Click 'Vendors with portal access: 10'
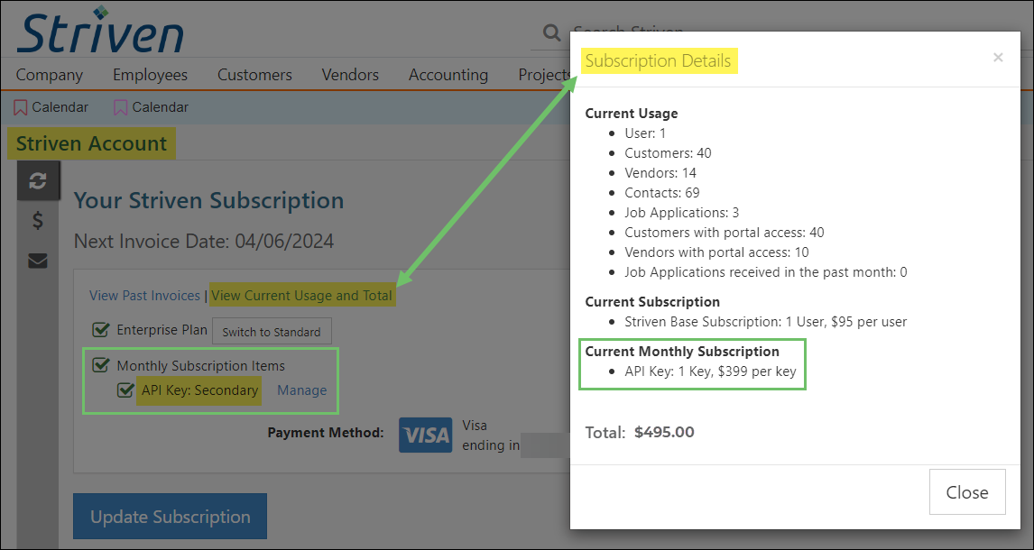 [x=716, y=252]
